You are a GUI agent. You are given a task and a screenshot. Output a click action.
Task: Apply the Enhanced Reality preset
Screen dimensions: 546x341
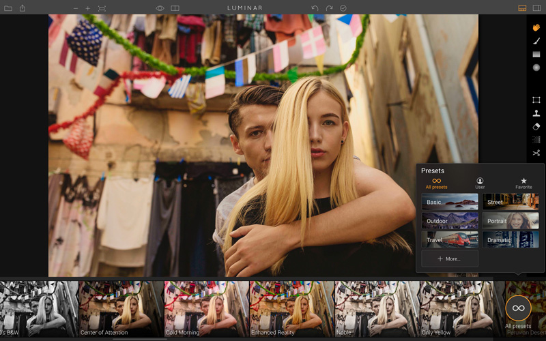292,309
